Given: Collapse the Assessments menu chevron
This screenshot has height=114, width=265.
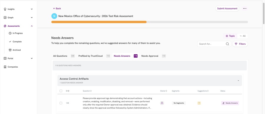Looking at the screenshot, I should (32, 26).
